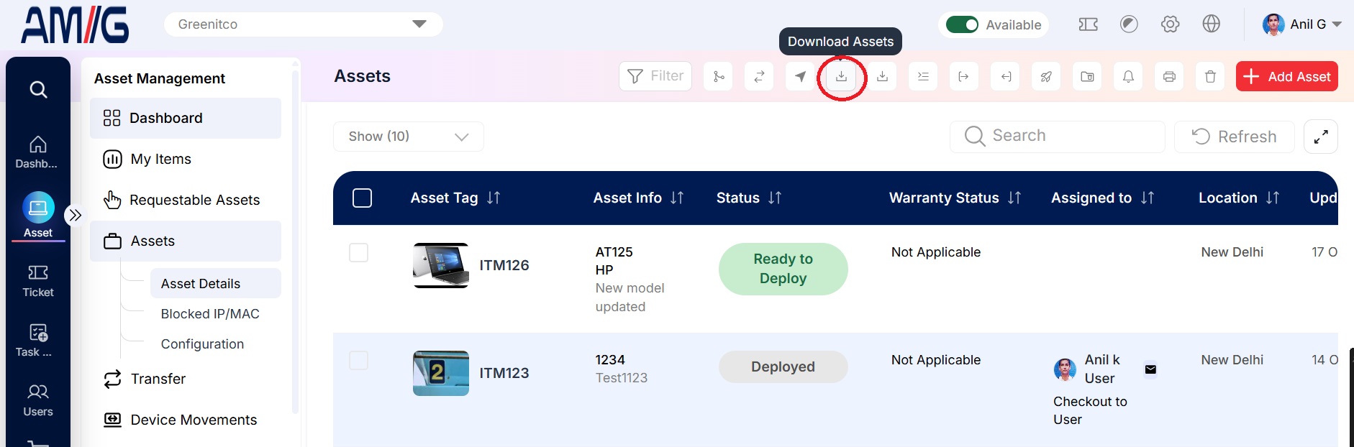Expand the sidebar using the double-chevron button
Viewport: 1354px width, 447px height.
pyautogui.click(x=75, y=215)
